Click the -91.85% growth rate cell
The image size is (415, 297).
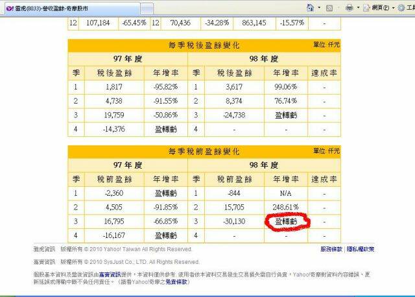click(166, 207)
